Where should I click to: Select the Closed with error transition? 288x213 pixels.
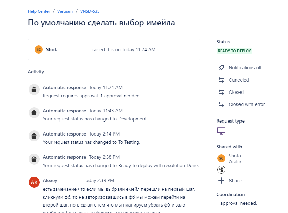[x=247, y=104]
